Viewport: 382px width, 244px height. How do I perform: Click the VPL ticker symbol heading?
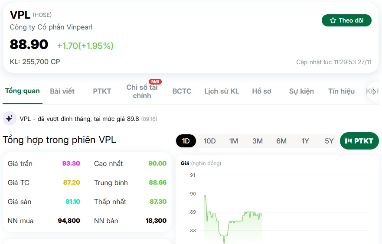pos(20,15)
